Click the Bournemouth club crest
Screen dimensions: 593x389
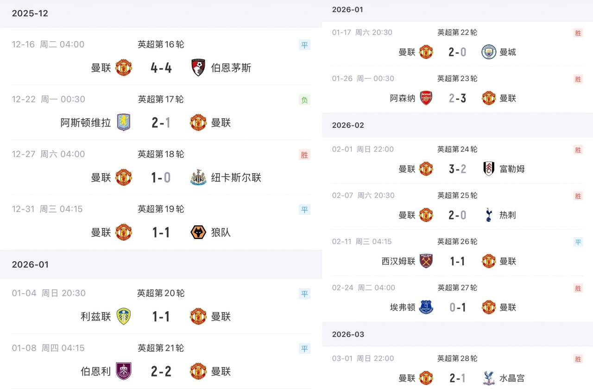click(198, 68)
